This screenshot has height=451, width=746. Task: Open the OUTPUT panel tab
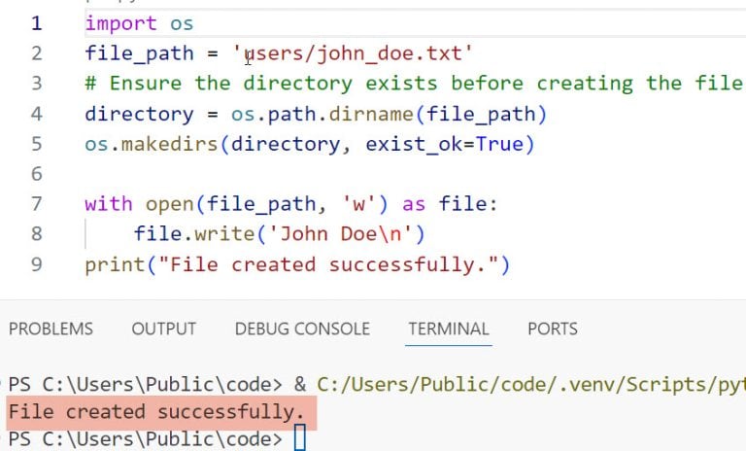(x=163, y=329)
